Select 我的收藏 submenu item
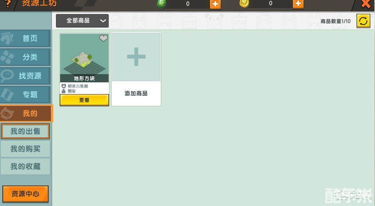This screenshot has width=375, height=206. tap(25, 166)
